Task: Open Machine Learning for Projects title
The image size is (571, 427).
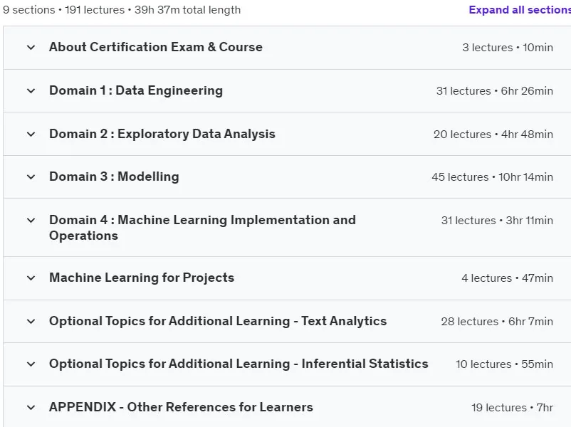Action: click(x=142, y=278)
